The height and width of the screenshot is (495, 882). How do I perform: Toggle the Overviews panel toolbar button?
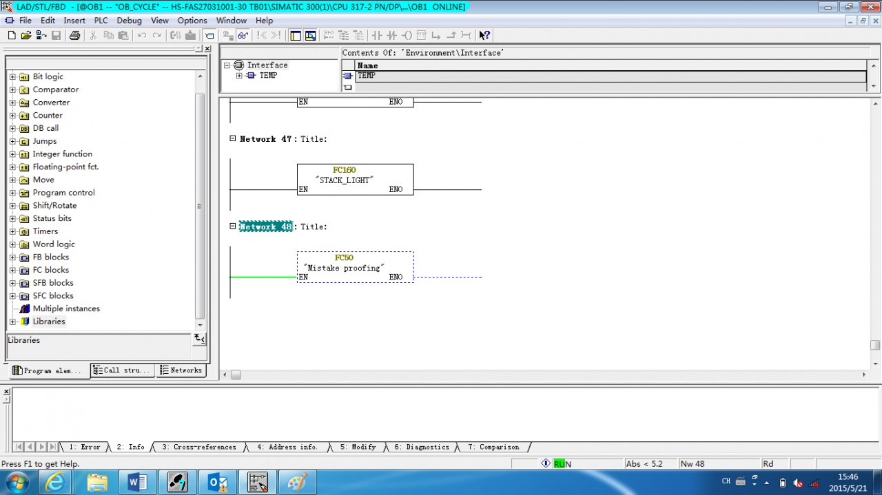coord(296,35)
